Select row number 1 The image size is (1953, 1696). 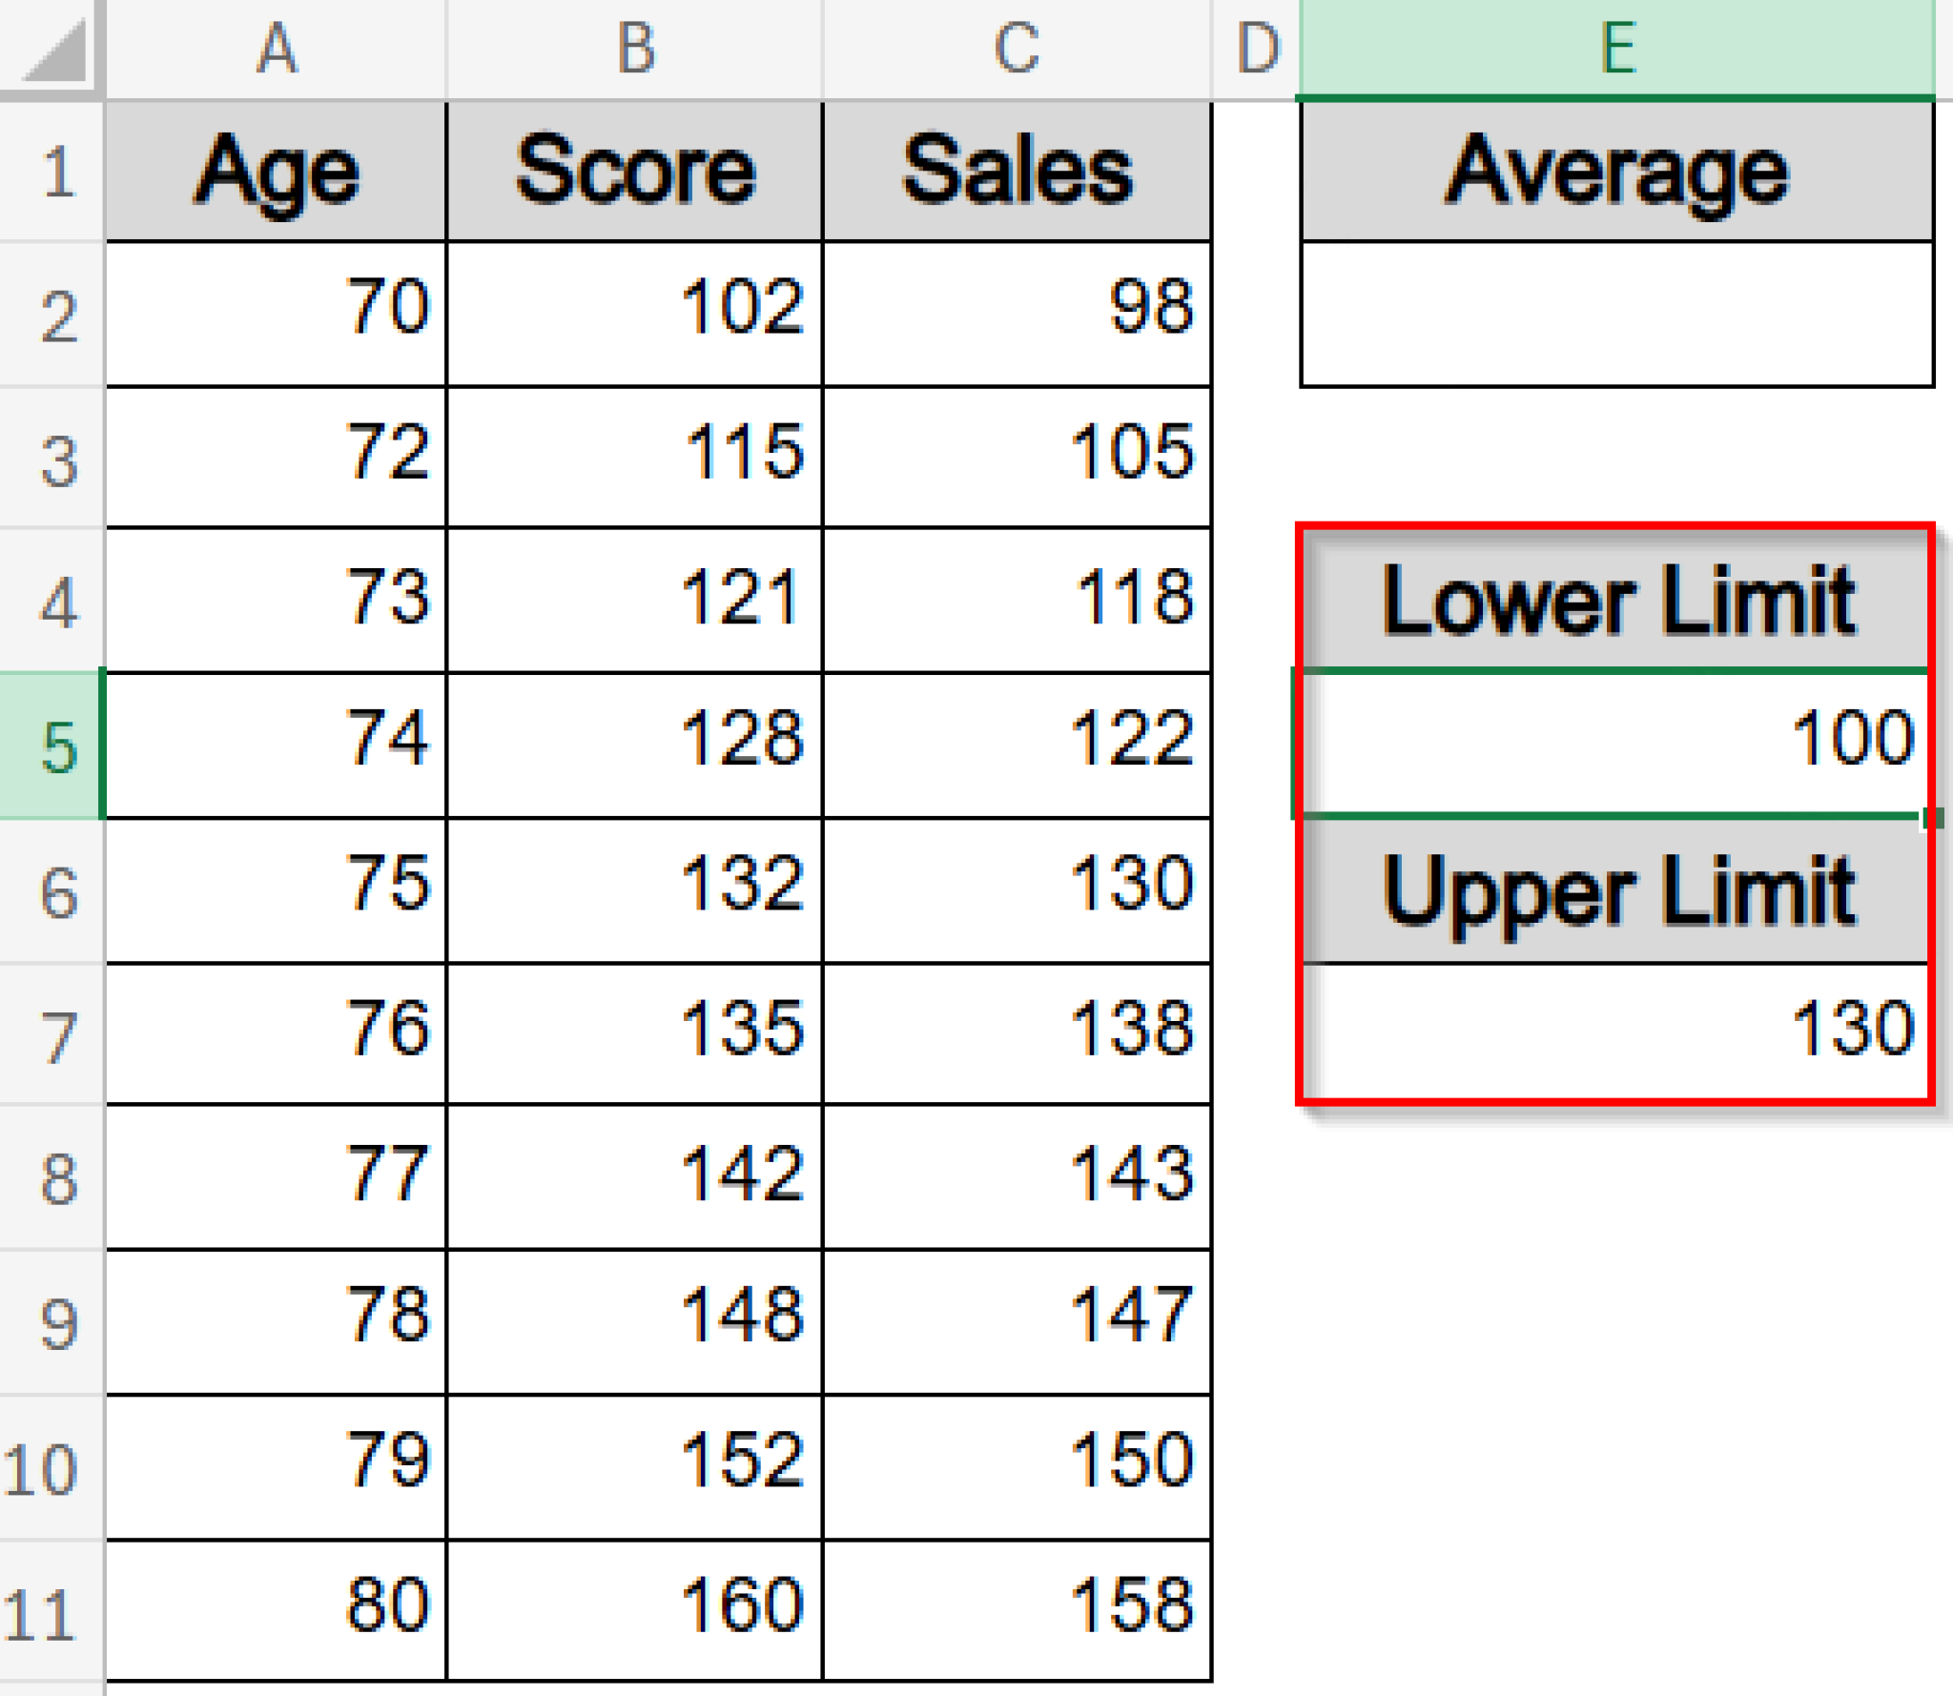[x=57, y=172]
